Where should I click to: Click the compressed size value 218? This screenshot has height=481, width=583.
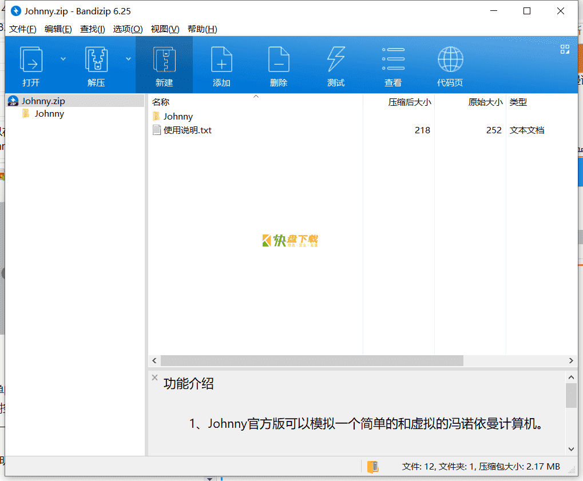(x=422, y=130)
